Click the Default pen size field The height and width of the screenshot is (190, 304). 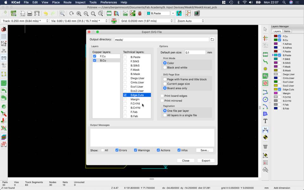195,52
